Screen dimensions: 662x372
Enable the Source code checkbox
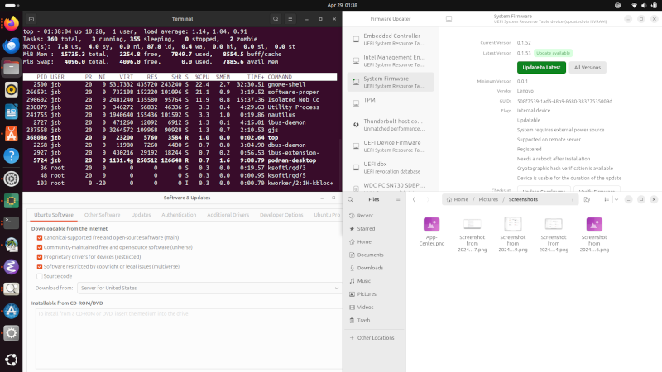click(x=39, y=276)
